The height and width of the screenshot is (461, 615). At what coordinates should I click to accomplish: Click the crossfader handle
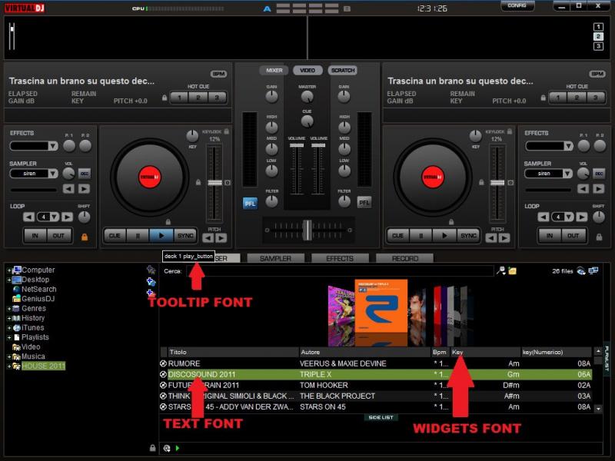307,230
